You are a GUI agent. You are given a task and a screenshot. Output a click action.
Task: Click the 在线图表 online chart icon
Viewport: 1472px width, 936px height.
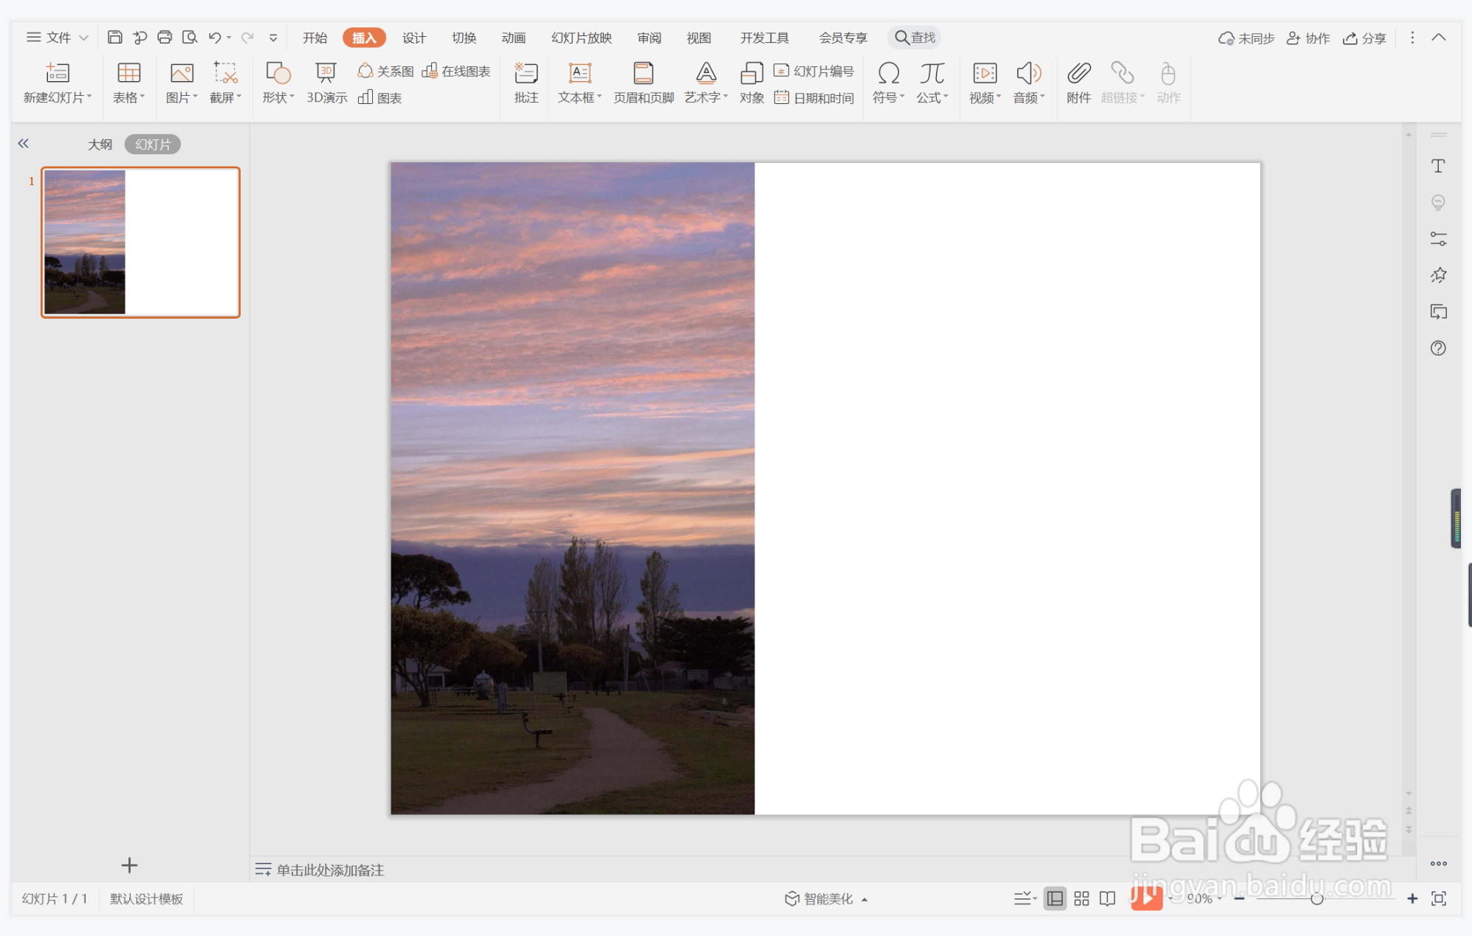[430, 71]
